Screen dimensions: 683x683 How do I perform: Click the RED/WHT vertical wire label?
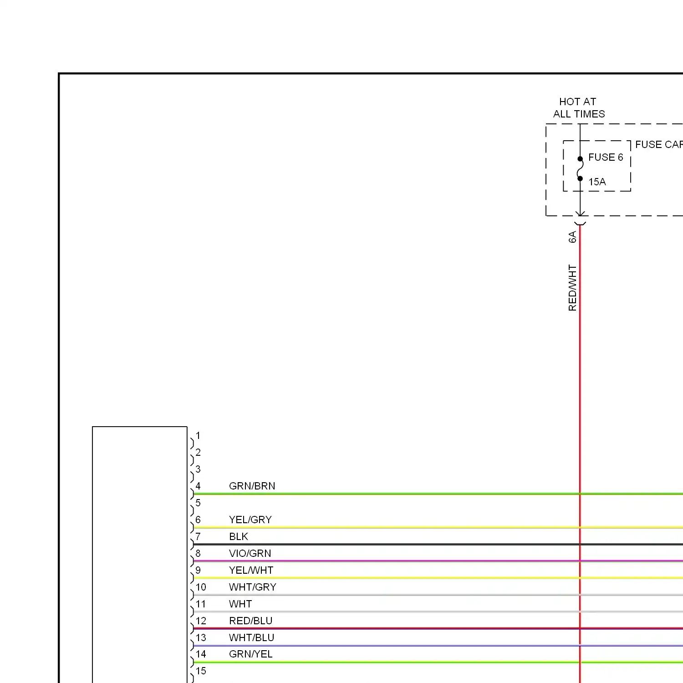572,288
